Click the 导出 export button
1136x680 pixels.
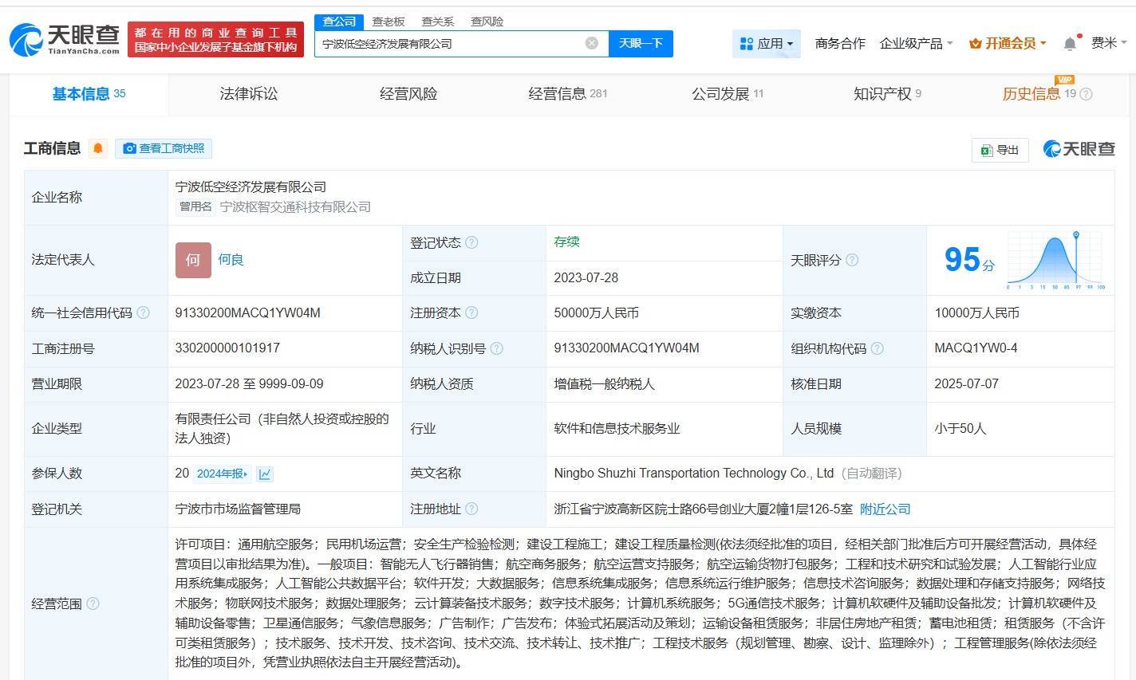[1000, 150]
